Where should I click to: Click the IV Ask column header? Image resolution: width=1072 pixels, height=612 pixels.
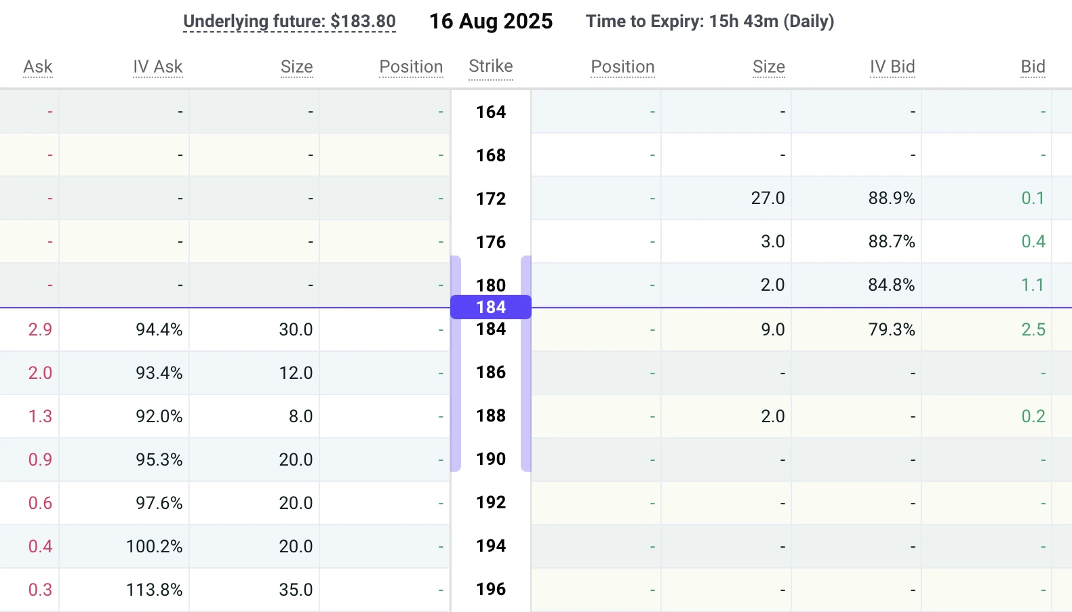click(158, 67)
